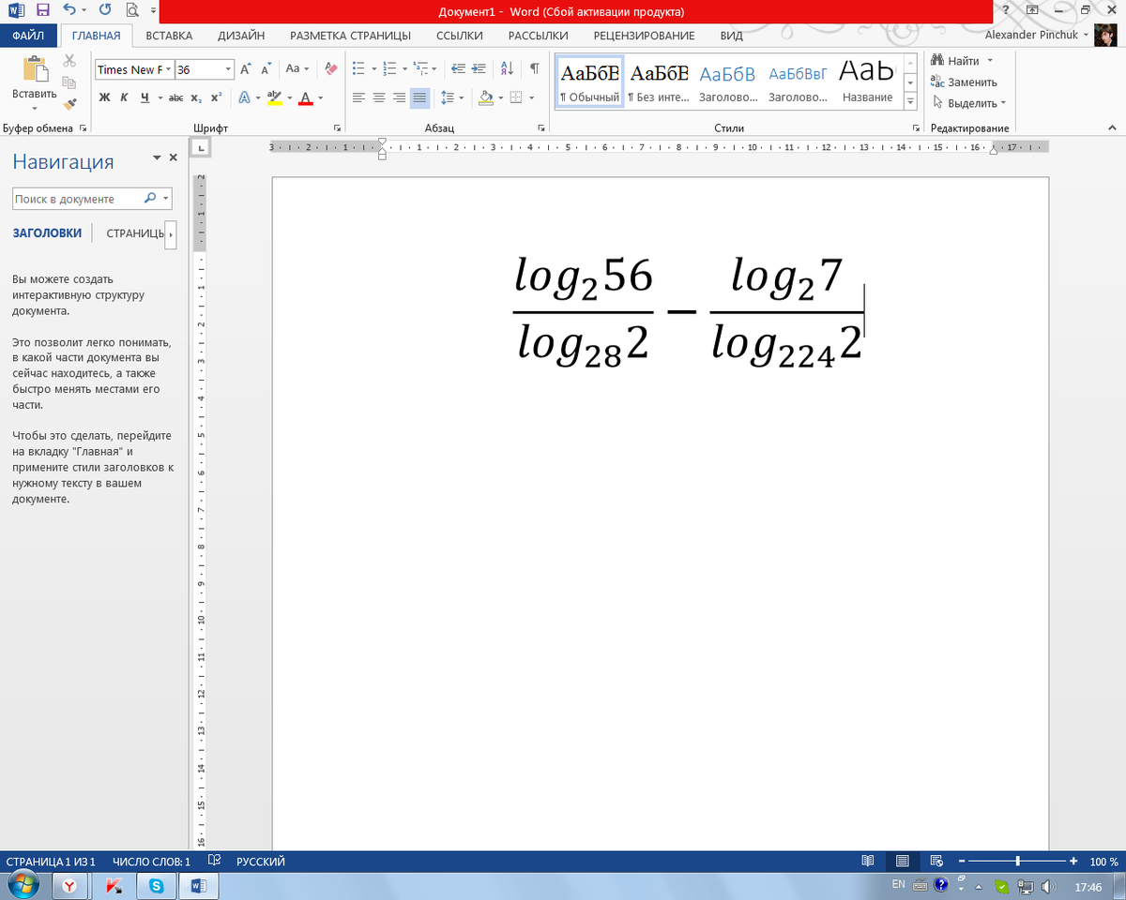The image size is (1126, 900).
Task: Click the Print Layout view icon
Action: click(902, 861)
